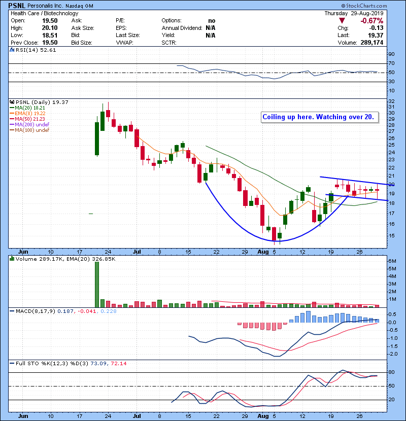
Task: Click the RSI(14) 52.61 panel label
Action: [x=36, y=50]
